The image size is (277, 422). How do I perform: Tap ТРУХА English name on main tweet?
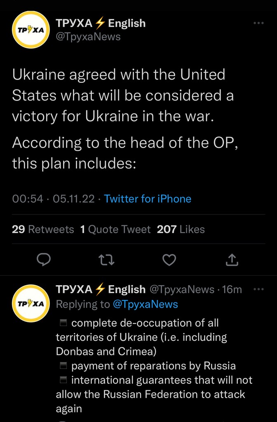click(101, 23)
